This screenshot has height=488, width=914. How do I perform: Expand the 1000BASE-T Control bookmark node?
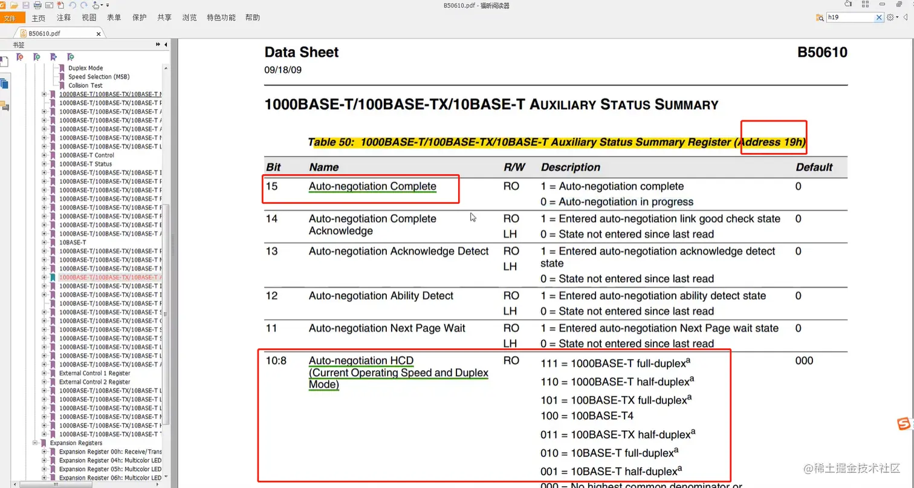(x=44, y=155)
